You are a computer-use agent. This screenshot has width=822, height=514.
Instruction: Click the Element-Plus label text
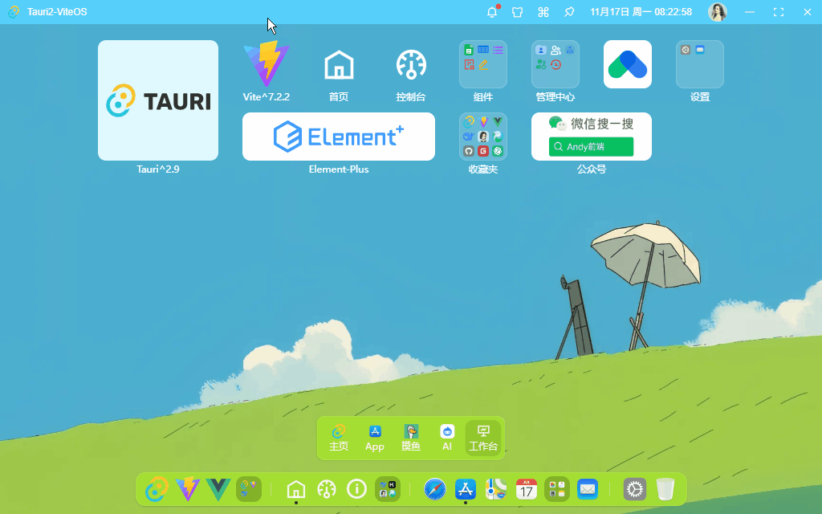pyautogui.click(x=339, y=169)
